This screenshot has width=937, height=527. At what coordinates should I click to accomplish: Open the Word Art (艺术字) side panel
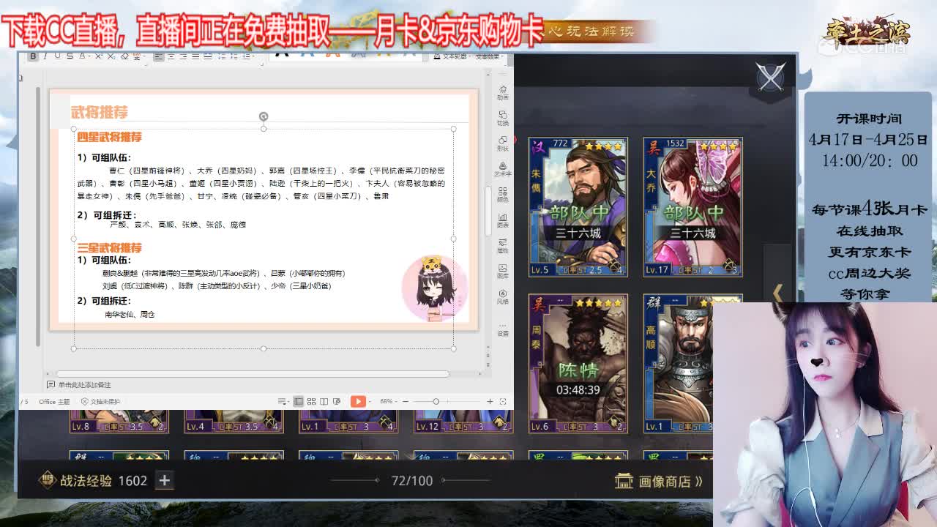click(503, 169)
